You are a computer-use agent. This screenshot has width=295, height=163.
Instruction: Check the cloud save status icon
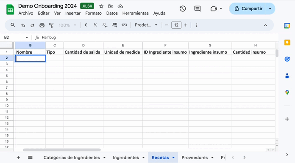click(120, 6)
